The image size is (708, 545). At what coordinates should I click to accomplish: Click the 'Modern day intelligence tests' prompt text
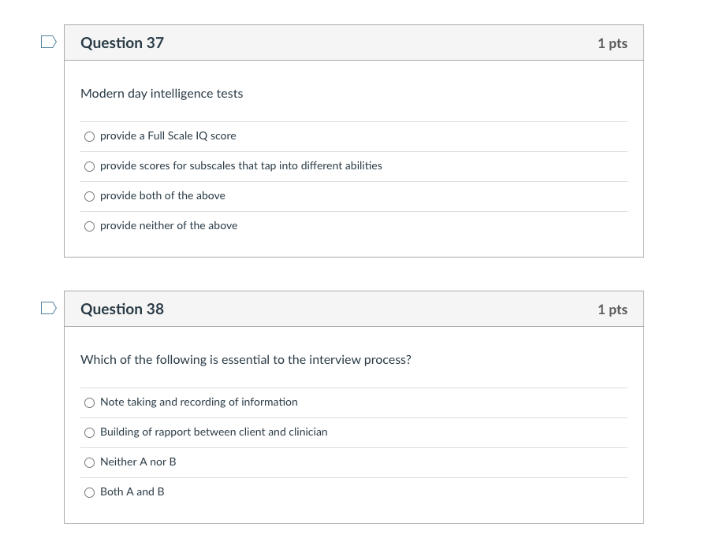pyautogui.click(x=162, y=93)
